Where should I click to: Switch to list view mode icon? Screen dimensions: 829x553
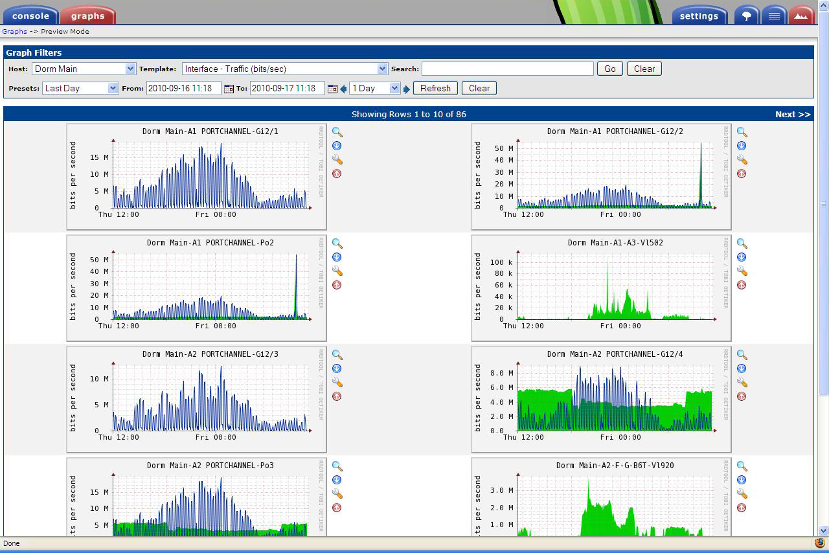click(x=774, y=16)
